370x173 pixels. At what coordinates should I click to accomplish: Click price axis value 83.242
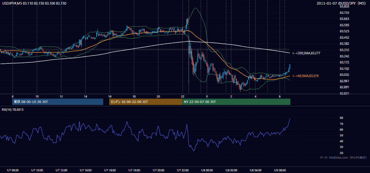pos(344,56)
